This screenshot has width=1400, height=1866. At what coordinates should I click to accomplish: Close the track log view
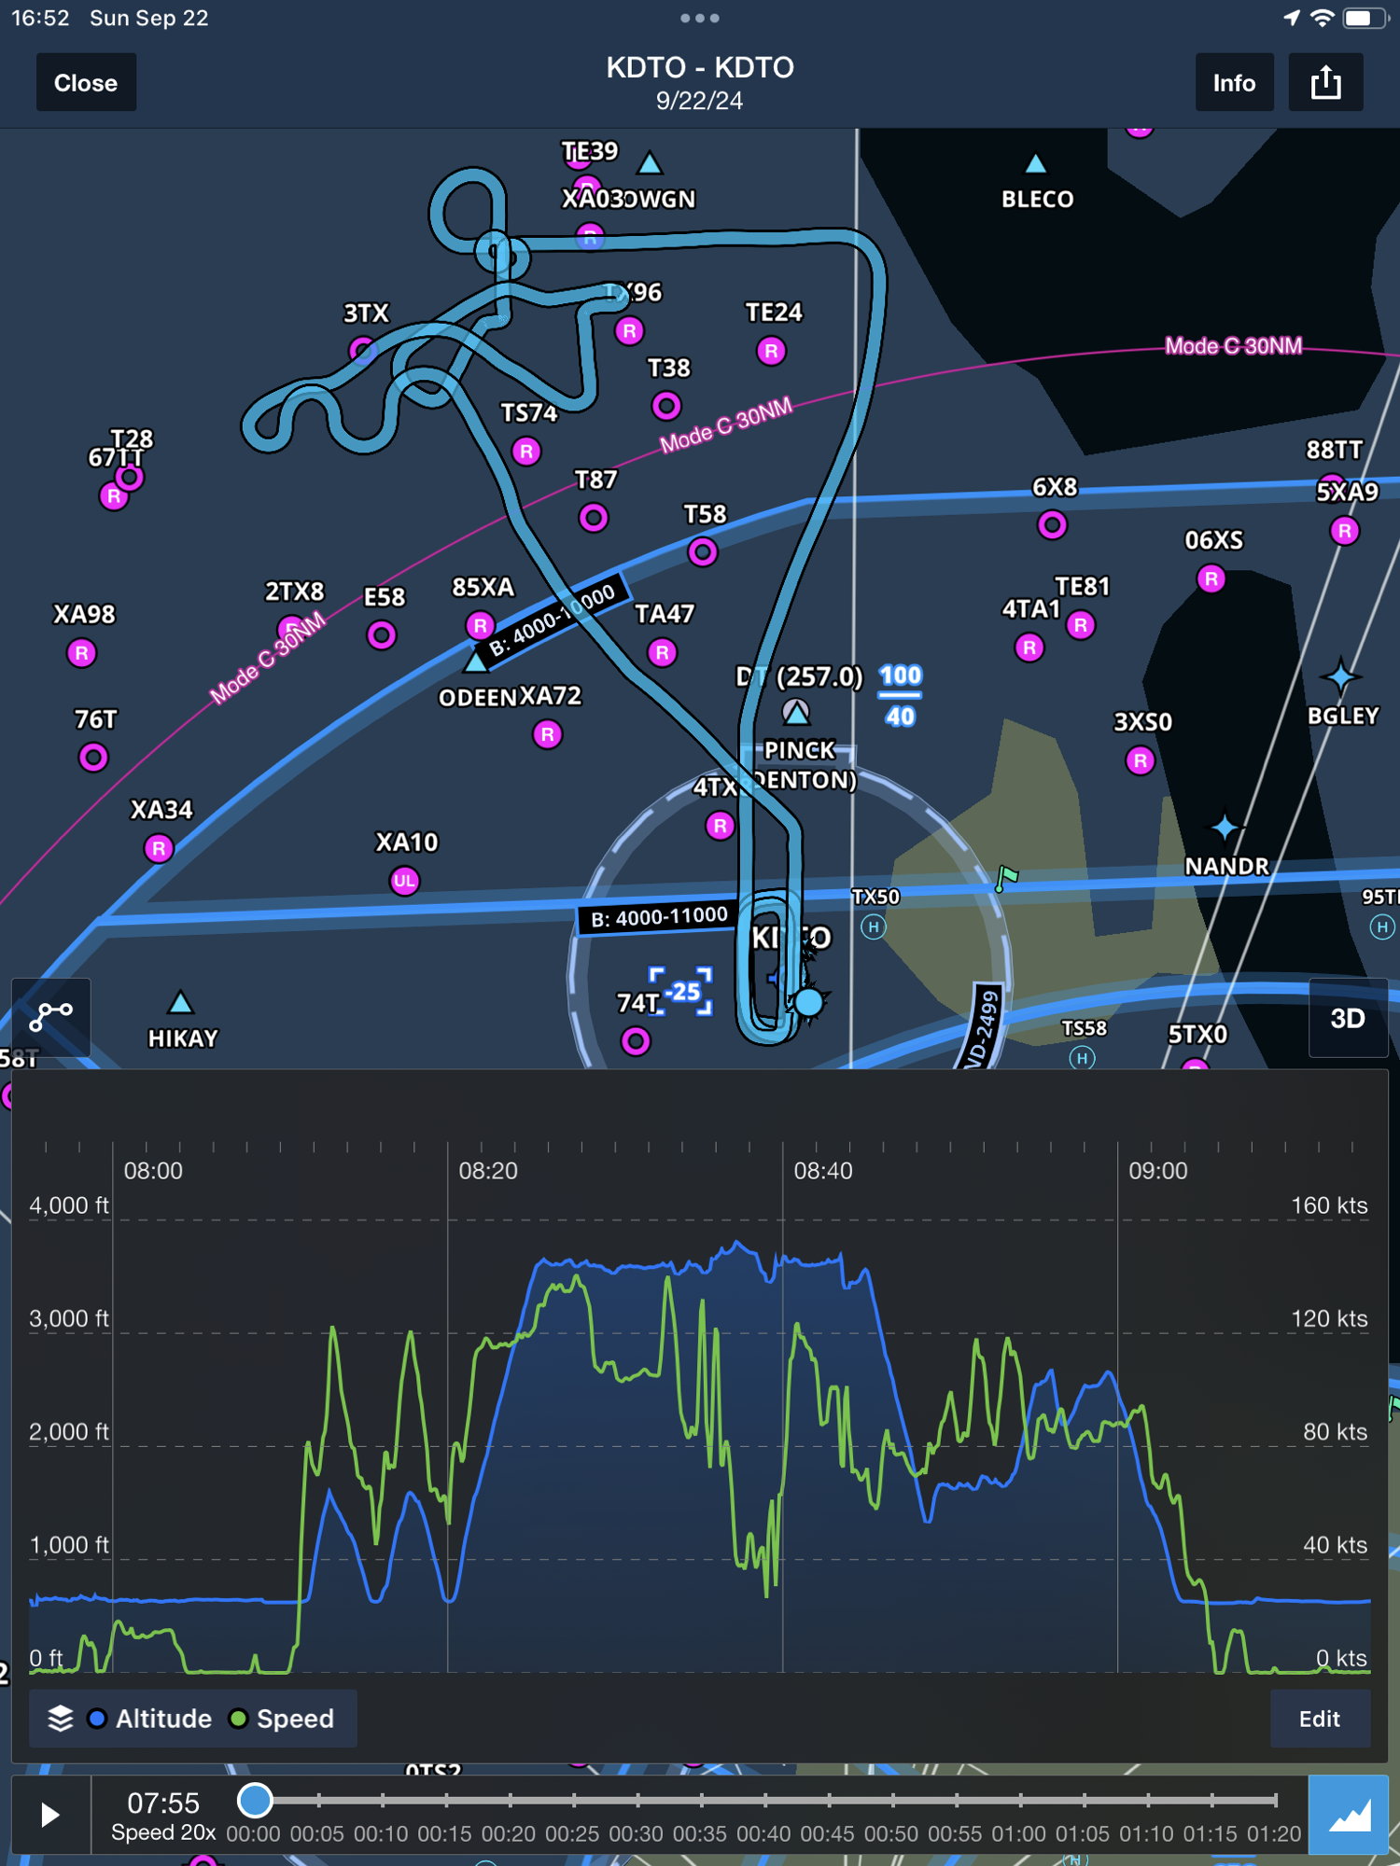click(86, 83)
